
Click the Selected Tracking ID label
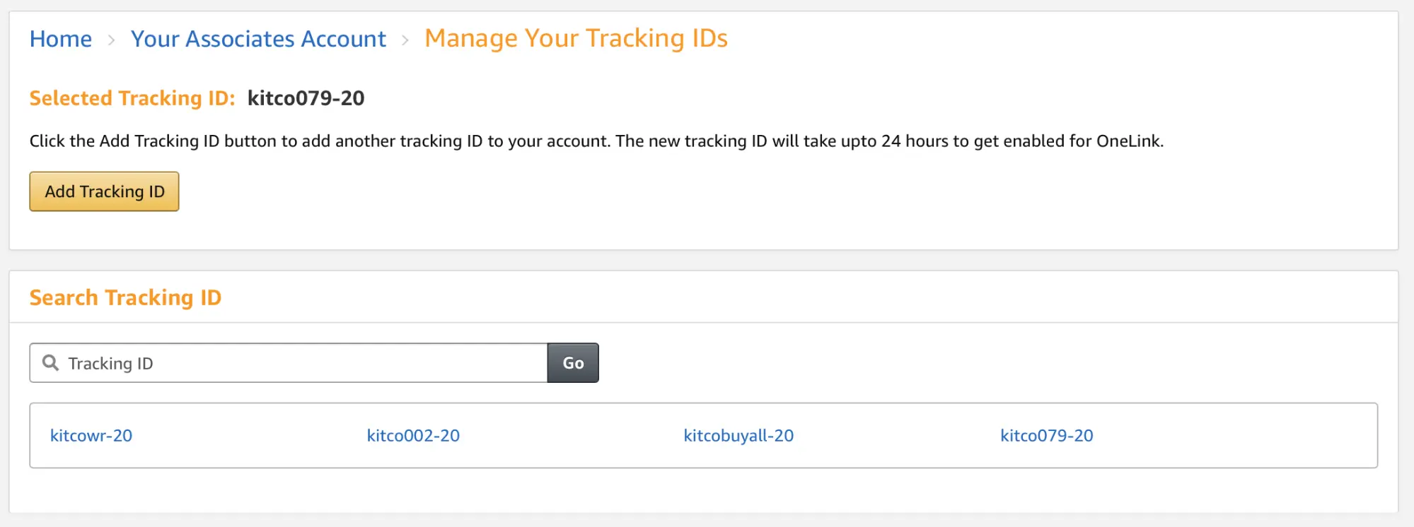pos(130,98)
